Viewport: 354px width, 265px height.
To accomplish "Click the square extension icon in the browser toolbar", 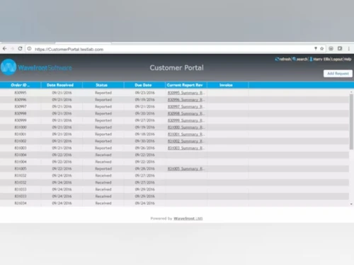I will 340,49.
